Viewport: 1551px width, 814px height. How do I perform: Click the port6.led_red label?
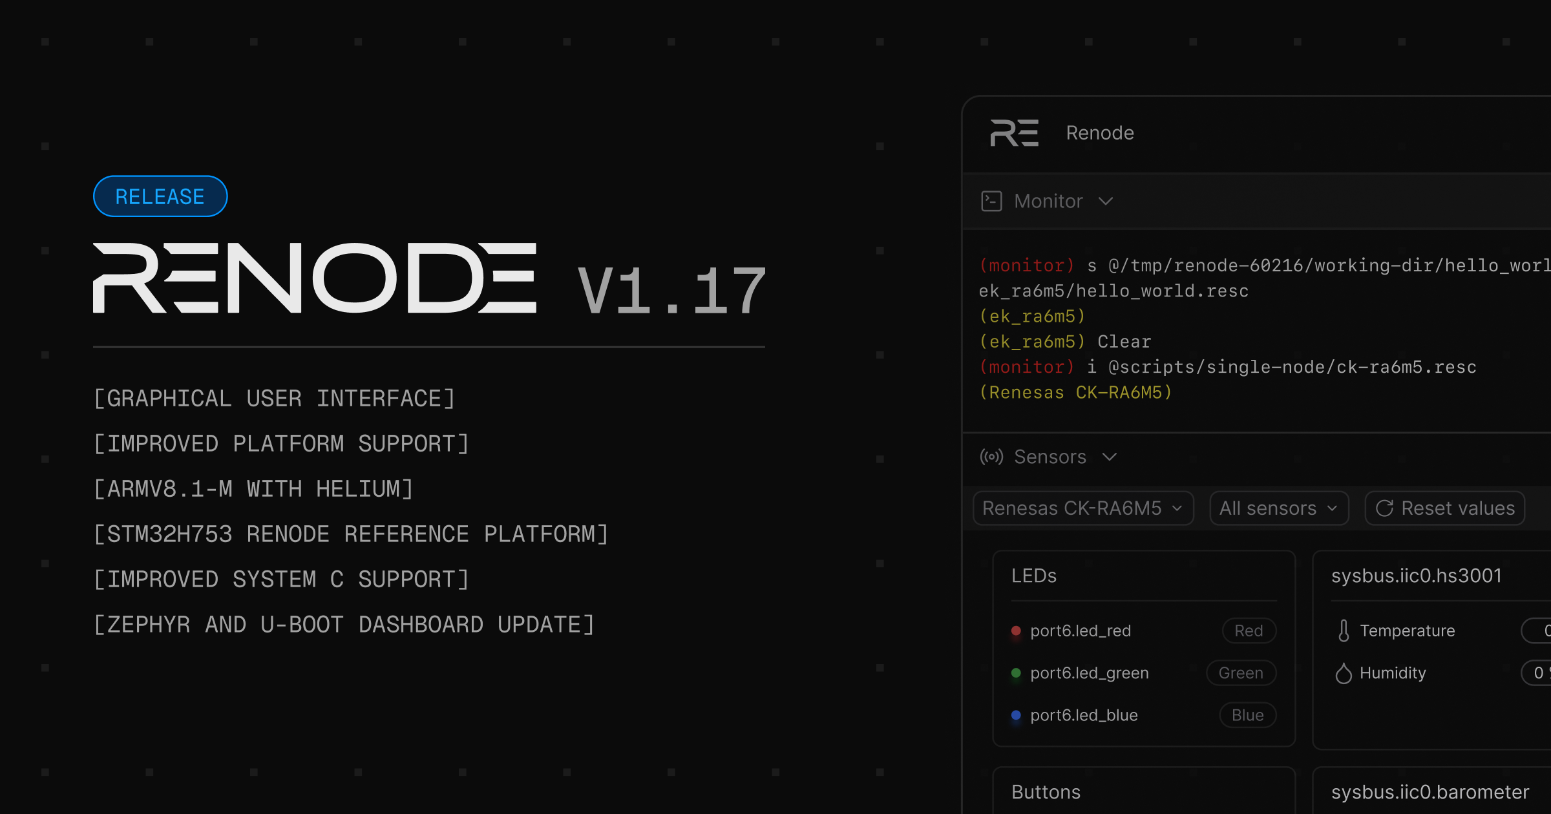[1081, 631]
